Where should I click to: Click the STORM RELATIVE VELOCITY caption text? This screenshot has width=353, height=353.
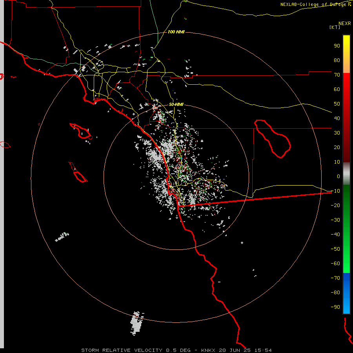(122, 350)
